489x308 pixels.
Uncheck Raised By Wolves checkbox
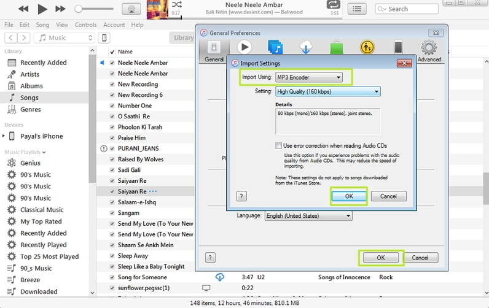112,159
